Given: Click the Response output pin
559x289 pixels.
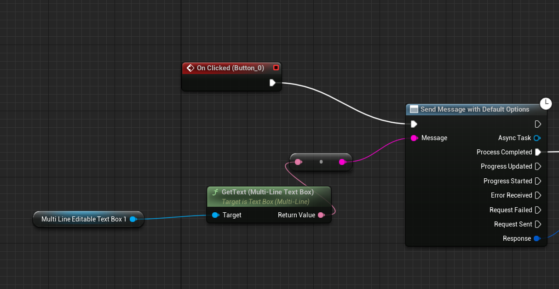Looking at the screenshot, I should click(x=537, y=238).
